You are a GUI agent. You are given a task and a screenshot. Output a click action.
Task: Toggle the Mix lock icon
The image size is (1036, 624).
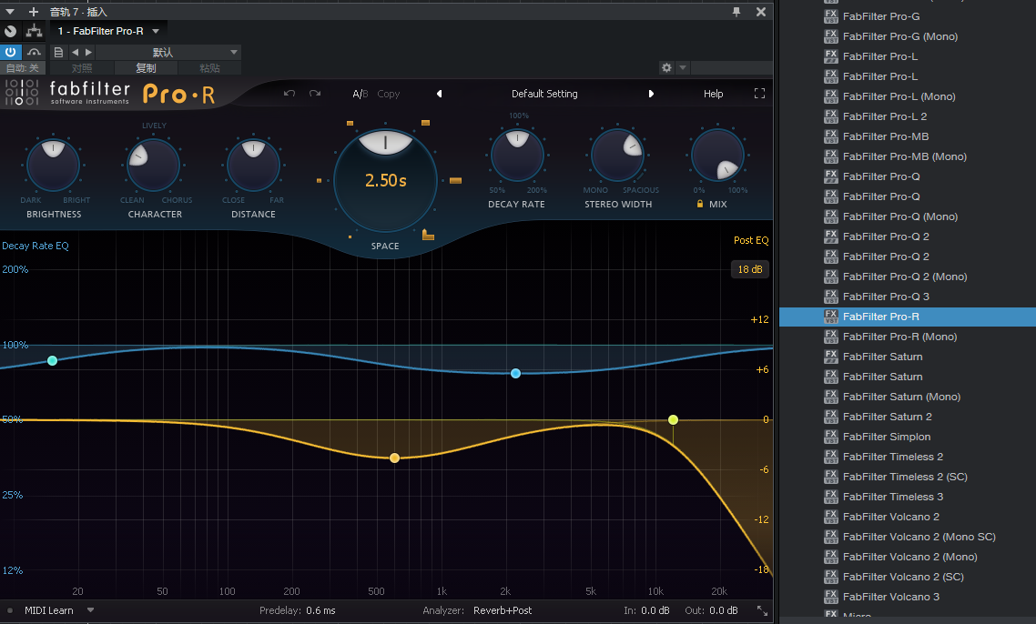click(700, 205)
